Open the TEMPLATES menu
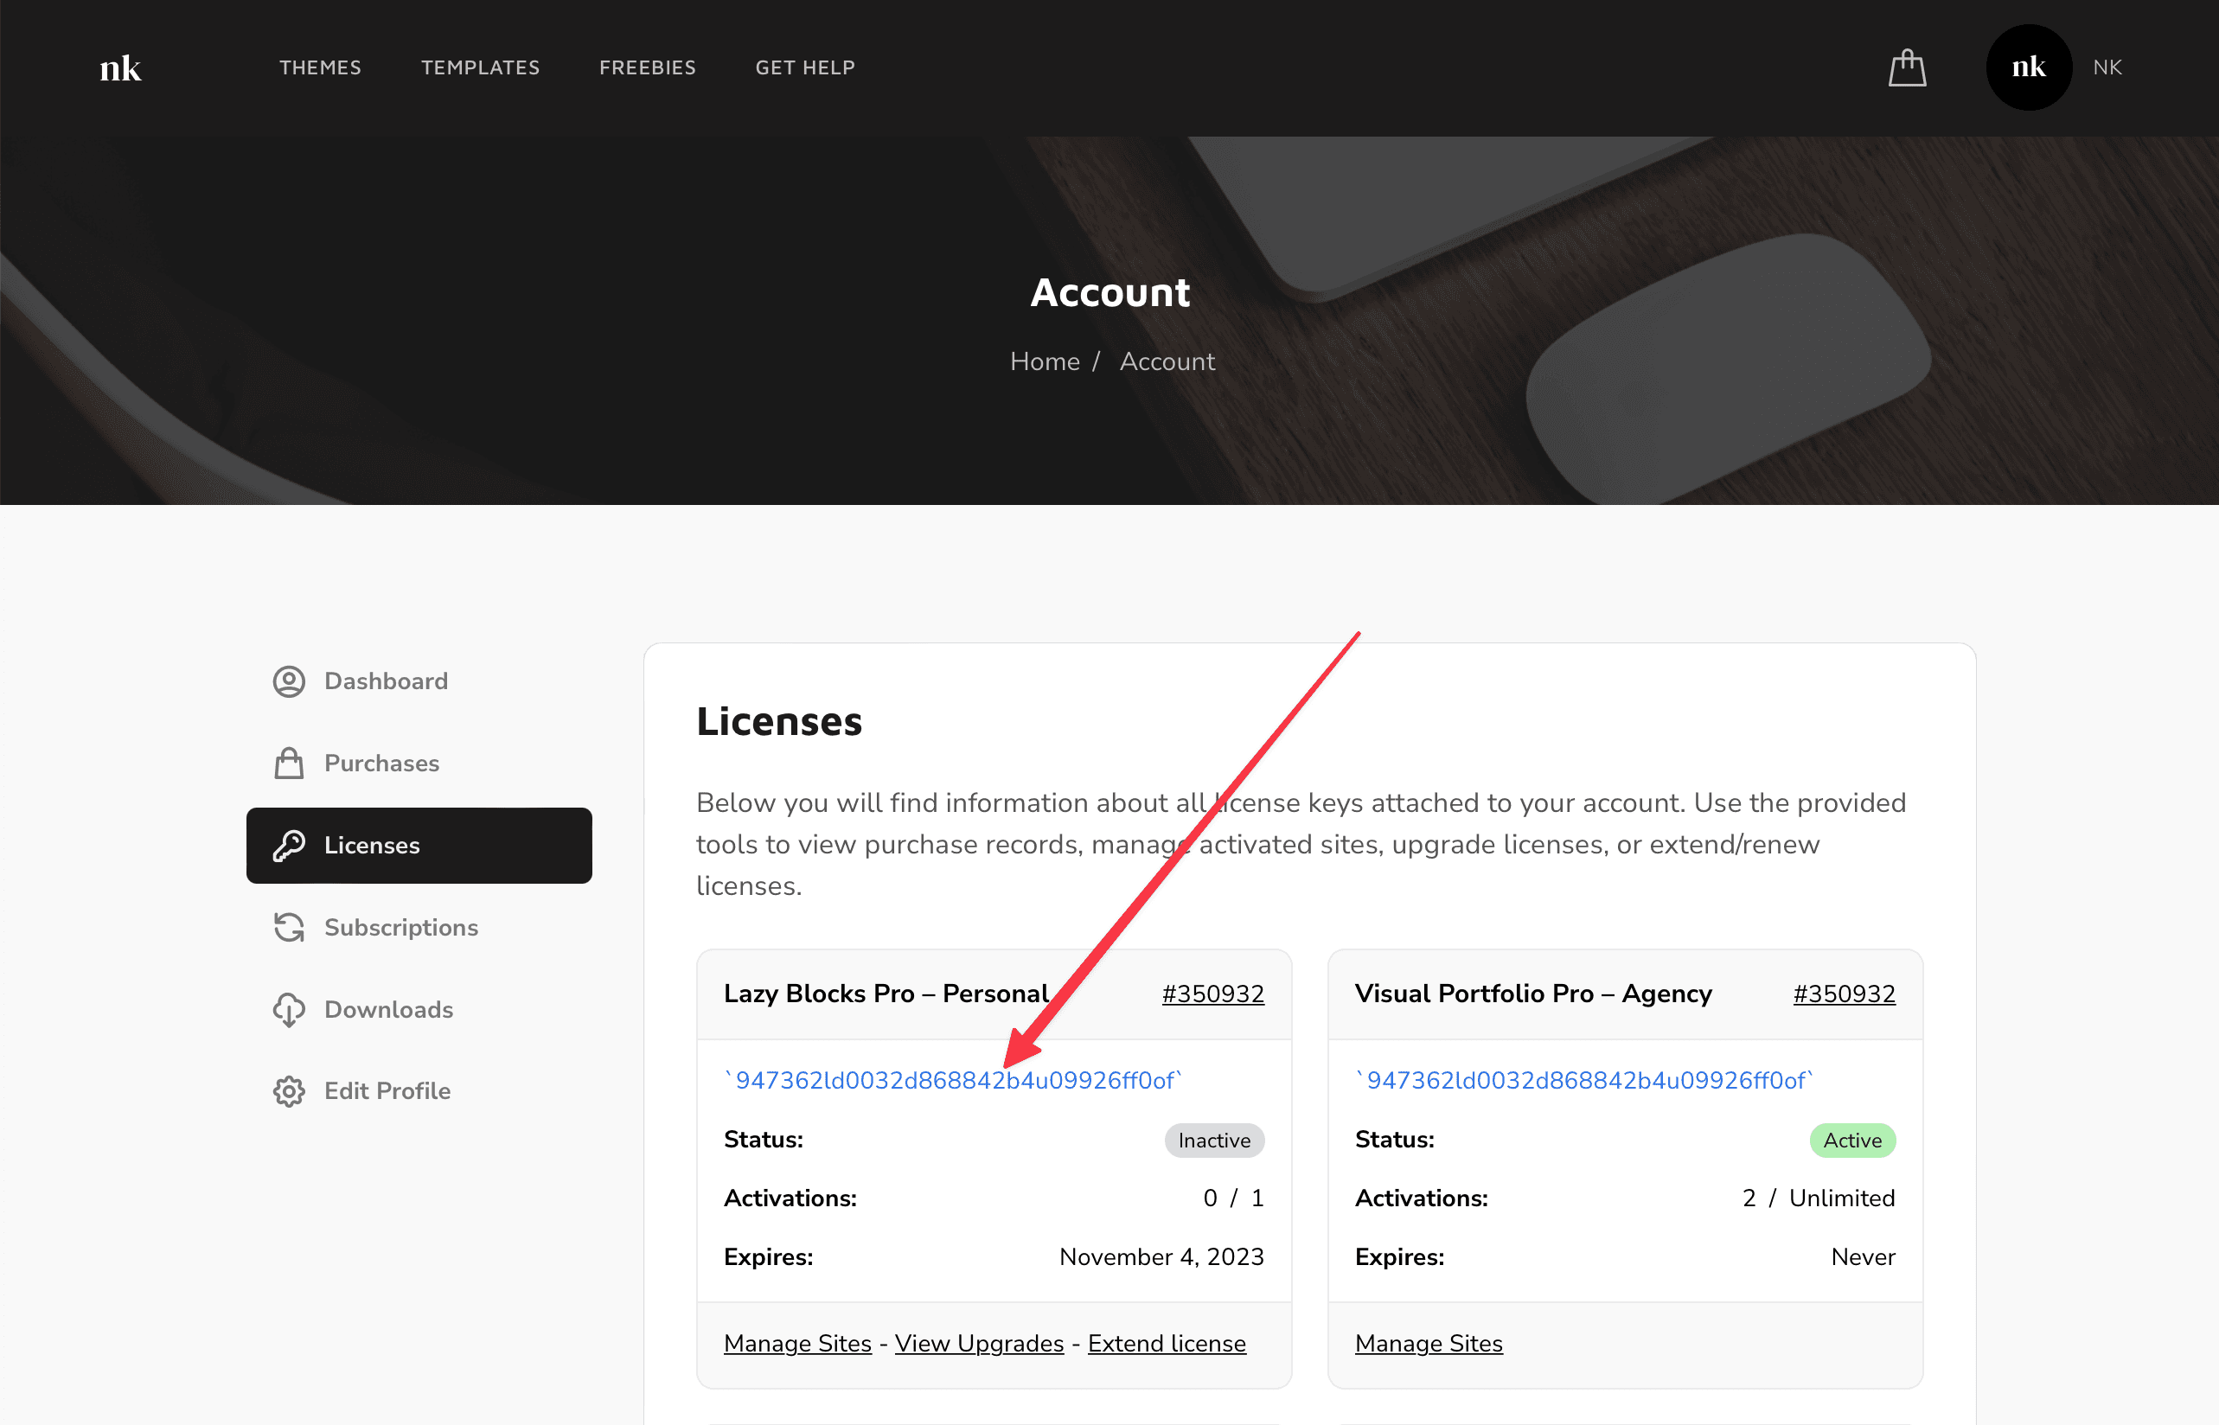Viewport: 2219px width, 1425px height. click(480, 67)
